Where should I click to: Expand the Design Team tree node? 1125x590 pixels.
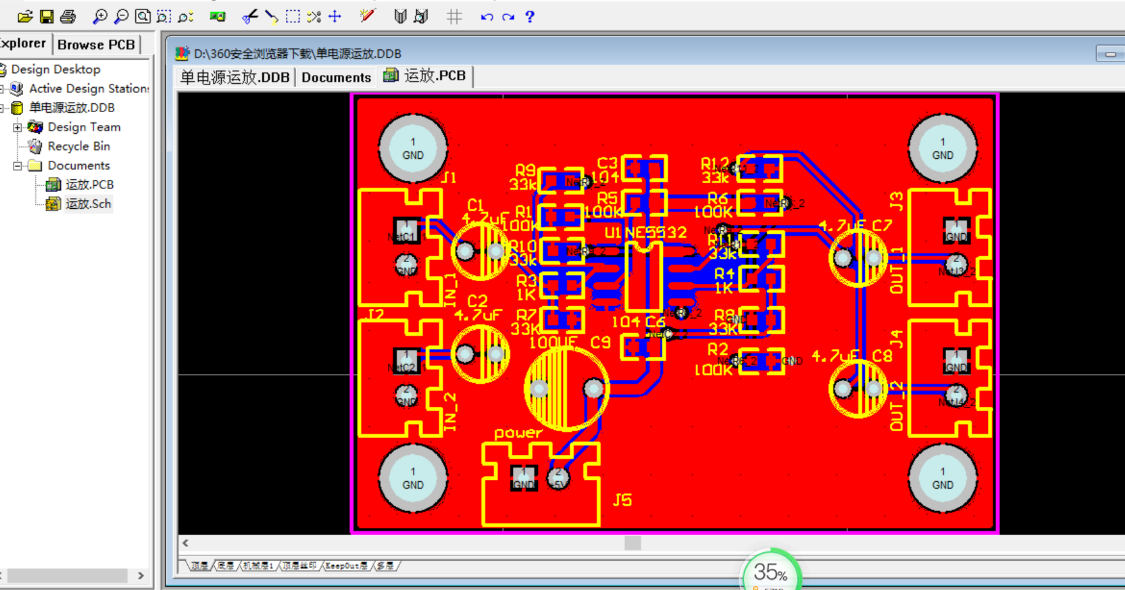17,127
